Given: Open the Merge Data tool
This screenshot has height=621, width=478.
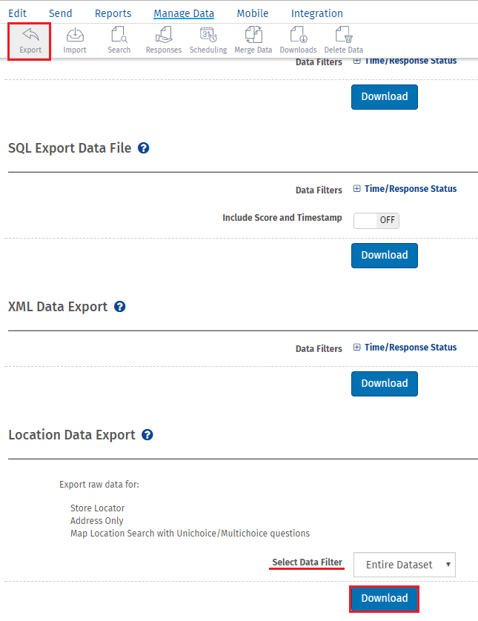Looking at the screenshot, I should pos(253,40).
